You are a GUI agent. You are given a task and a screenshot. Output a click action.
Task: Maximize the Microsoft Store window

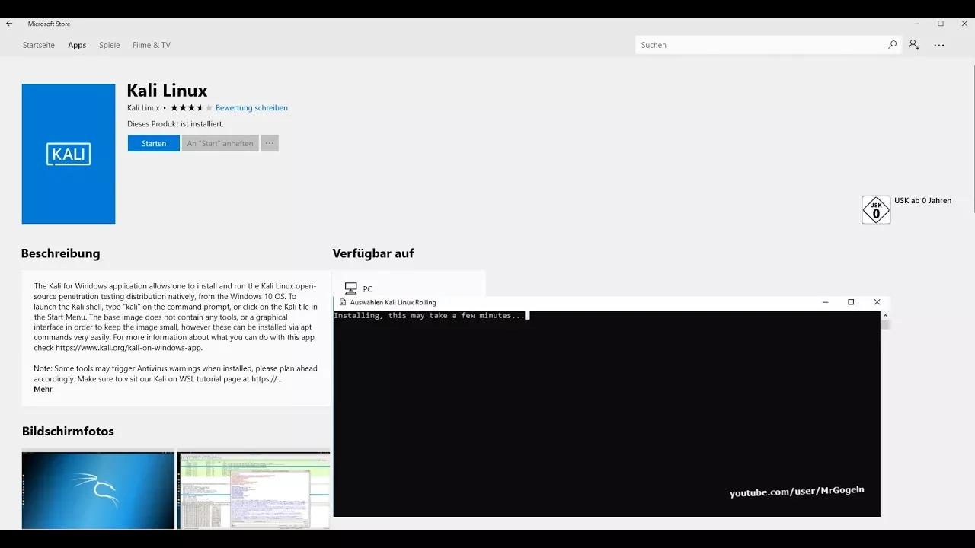click(941, 24)
